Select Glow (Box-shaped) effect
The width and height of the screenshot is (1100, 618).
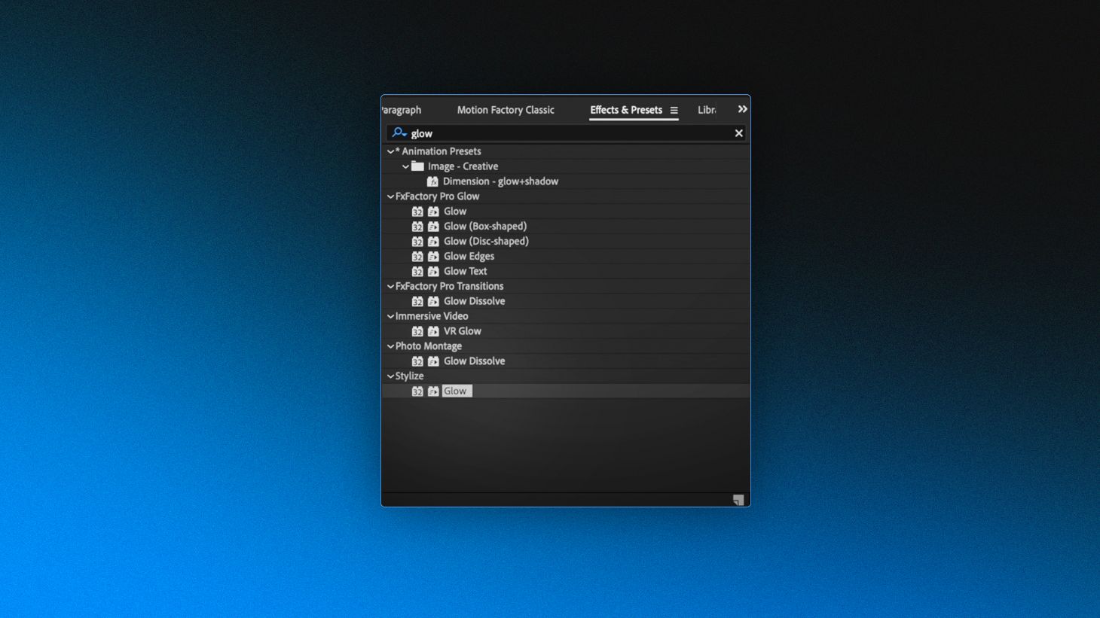click(485, 227)
